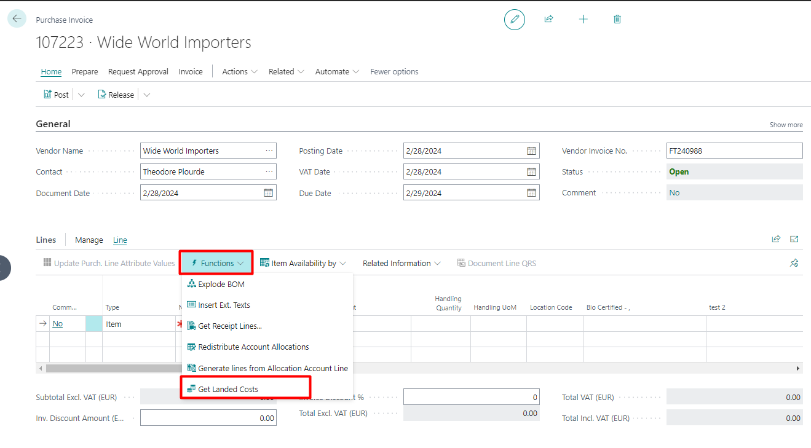Expand the Item Availability by dropdown

point(303,263)
